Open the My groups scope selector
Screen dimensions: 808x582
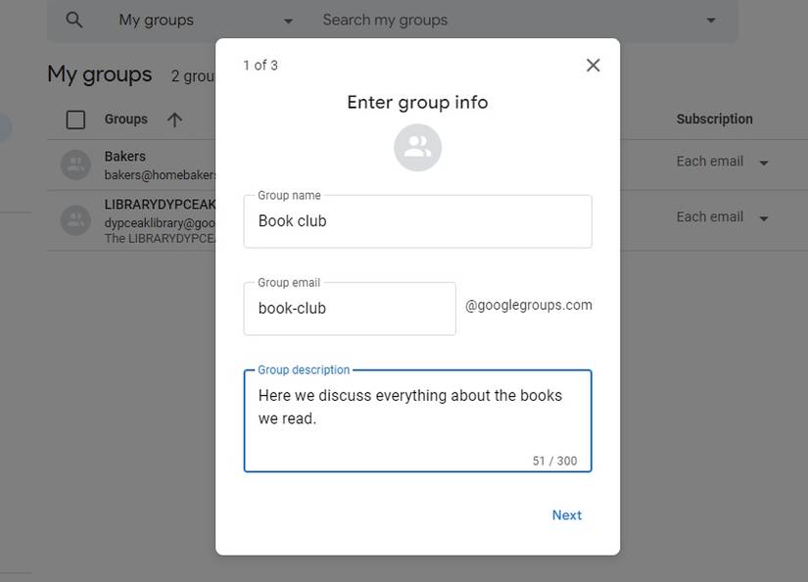tap(196, 20)
